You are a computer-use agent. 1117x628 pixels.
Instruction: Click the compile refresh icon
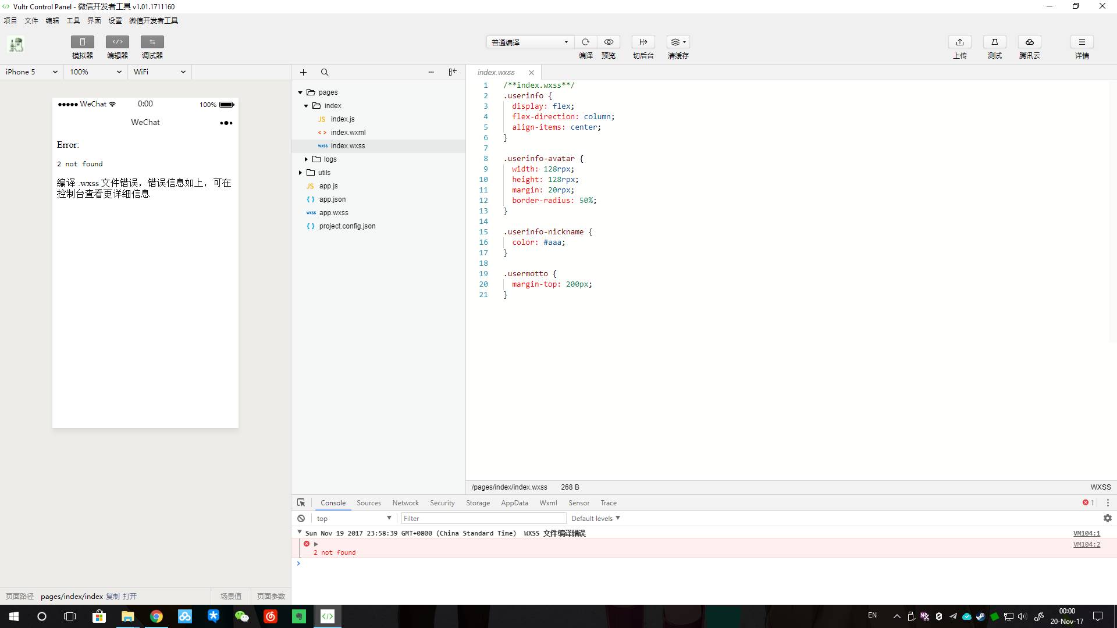pyautogui.click(x=585, y=42)
